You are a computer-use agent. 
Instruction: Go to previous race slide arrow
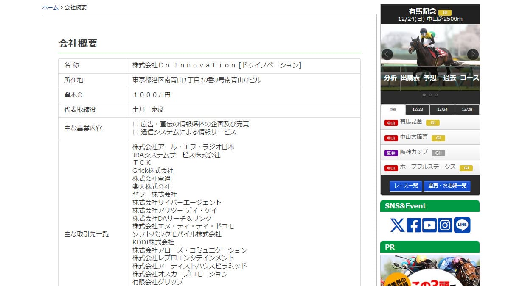[387, 54]
